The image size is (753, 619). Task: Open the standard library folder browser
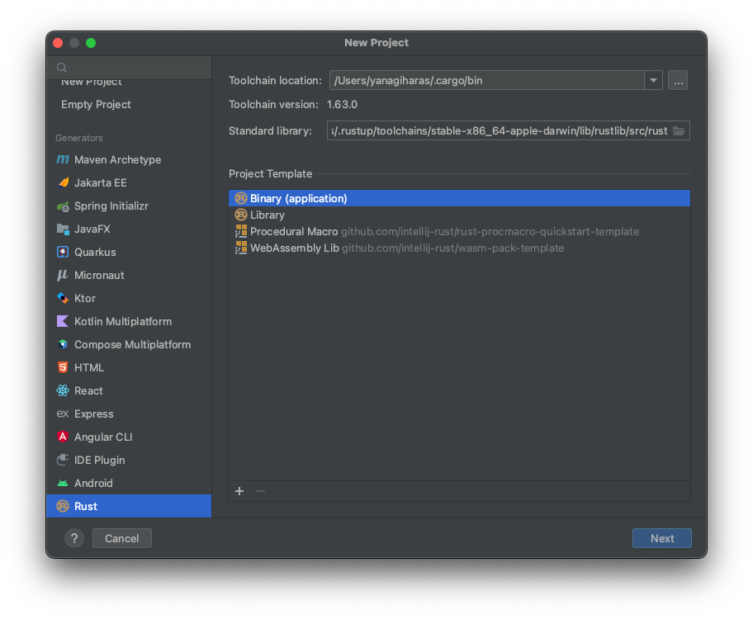click(680, 130)
